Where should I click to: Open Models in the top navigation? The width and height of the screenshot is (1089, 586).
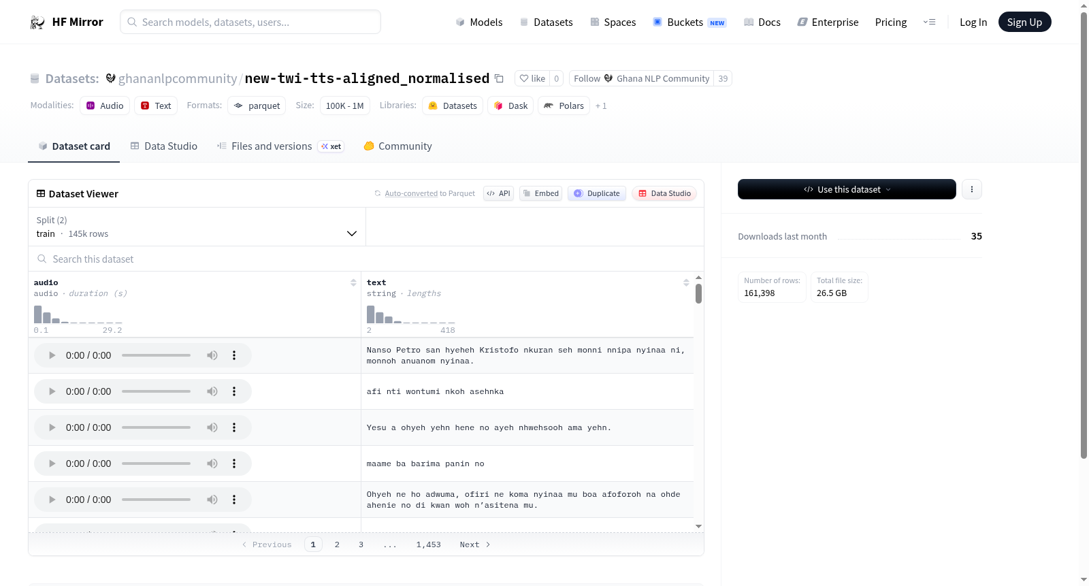(x=479, y=22)
